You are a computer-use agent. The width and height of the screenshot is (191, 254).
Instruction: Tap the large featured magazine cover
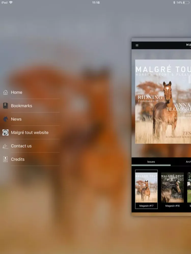[163, 102]
